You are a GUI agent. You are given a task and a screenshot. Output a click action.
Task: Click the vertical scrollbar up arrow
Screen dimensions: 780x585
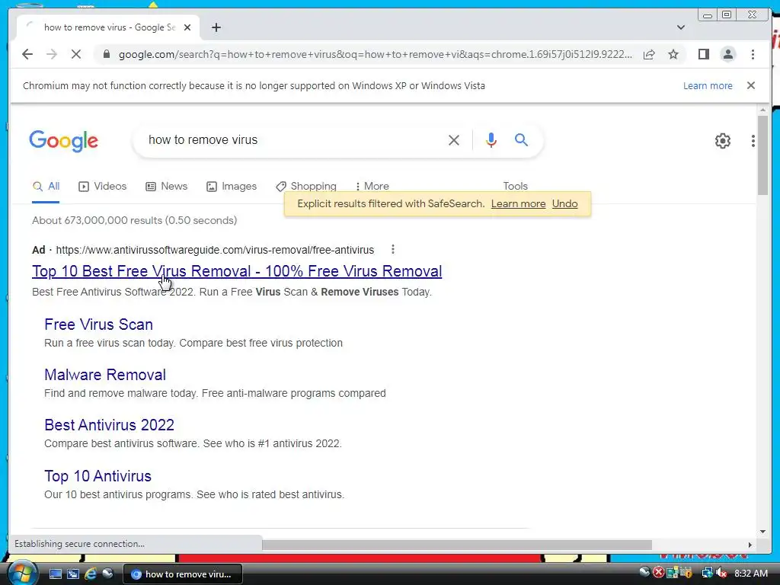[762, 110]
